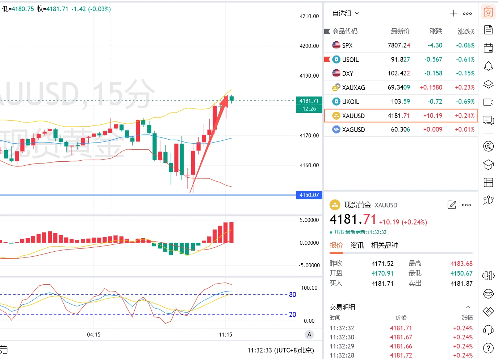Click the 商品代码 column header

[x=345, y=31]
